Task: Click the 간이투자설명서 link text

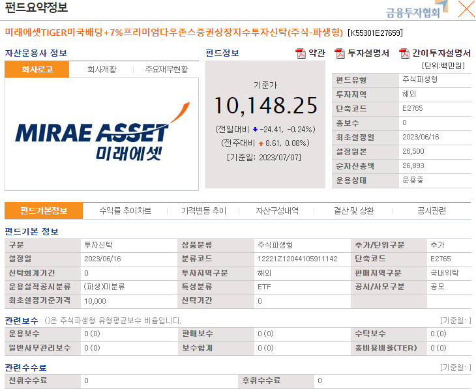Action: (441, 53)
